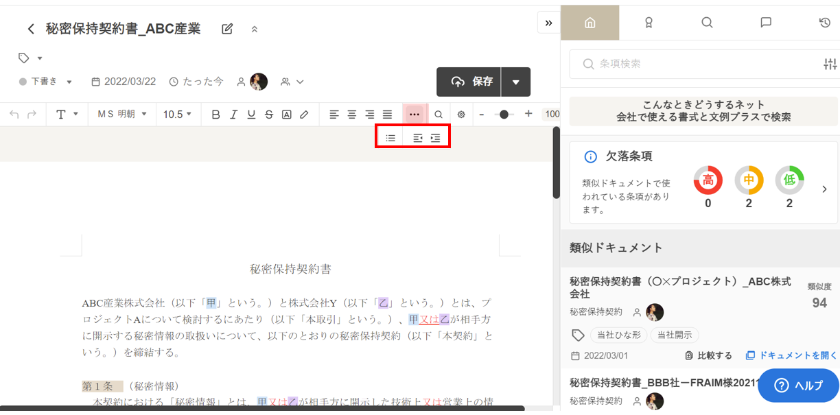Image resolution: width=840 pixels, height=415 pixels.
Task: Open the save options dropdown arrow
Action: (515, 82)
